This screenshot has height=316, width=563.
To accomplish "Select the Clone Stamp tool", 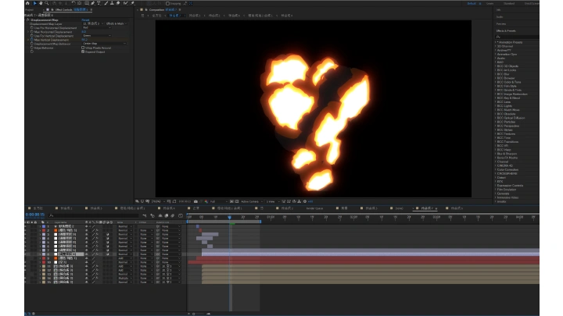I will coord(112,3).
